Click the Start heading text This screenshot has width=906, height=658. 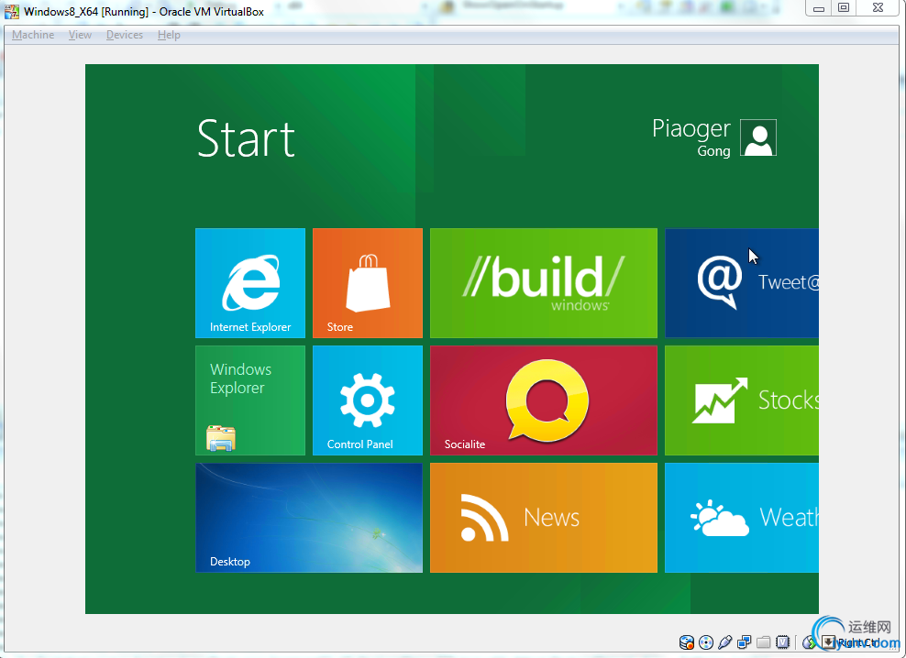[246, 138]
